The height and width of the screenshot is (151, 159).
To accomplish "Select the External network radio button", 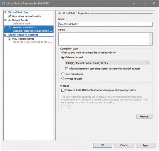I will (63, 57).
